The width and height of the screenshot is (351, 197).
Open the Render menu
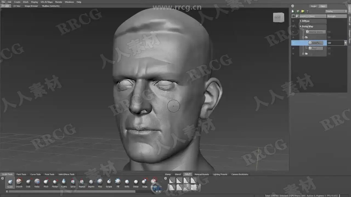coord(59,2)
